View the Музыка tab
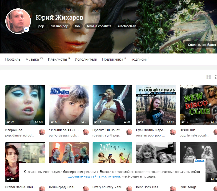217x191 pixels. coord(31,59)
